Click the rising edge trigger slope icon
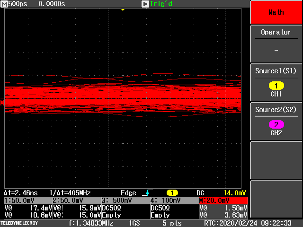303x227 pixels. pos(147,192)
